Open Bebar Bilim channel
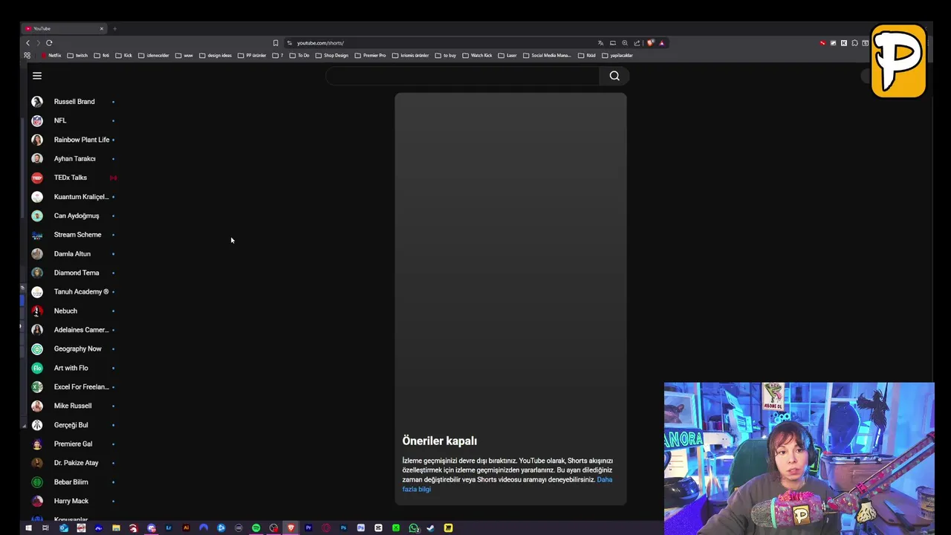This screenshot has width=951, height=535. [73, 481]
